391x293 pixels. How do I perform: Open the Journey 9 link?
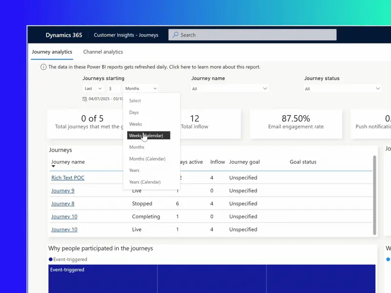pyautogui.click(x=63, y=191)
